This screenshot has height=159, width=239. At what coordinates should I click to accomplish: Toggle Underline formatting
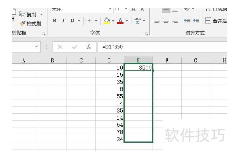click(72, 21)
